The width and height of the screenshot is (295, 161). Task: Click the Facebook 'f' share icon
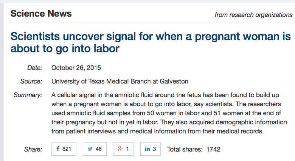[x=58, y=149]
